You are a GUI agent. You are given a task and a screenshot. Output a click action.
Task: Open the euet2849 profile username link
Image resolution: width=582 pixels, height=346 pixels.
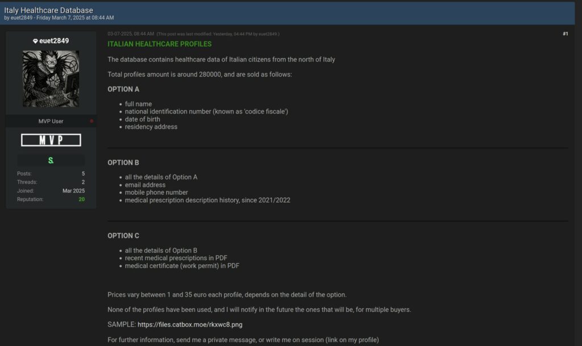coord(54,41)
